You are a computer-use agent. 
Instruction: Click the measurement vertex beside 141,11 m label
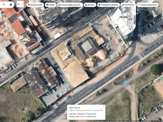coord(73,88)
